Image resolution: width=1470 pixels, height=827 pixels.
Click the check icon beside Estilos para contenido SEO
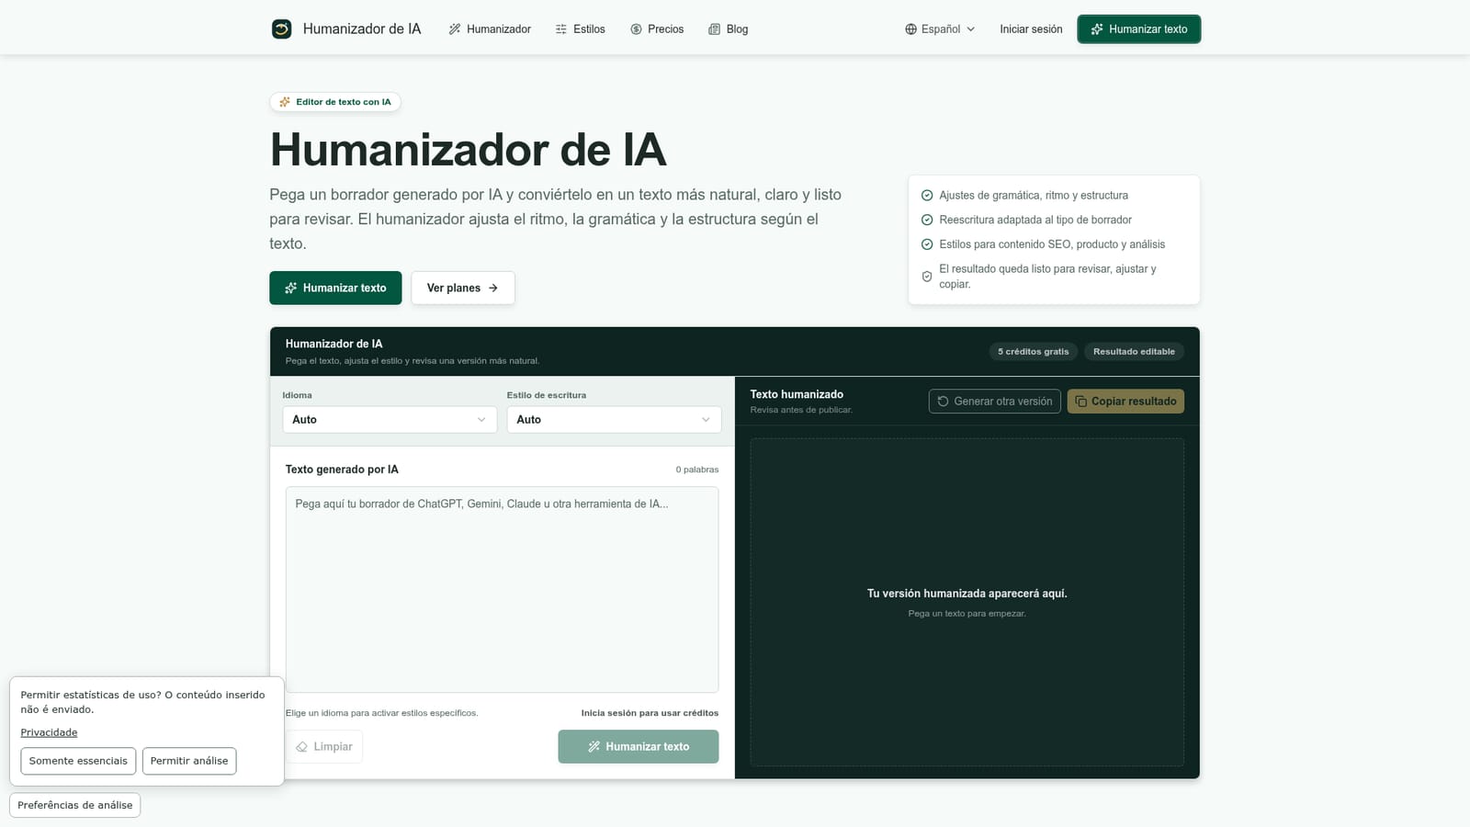coord(927,244)
